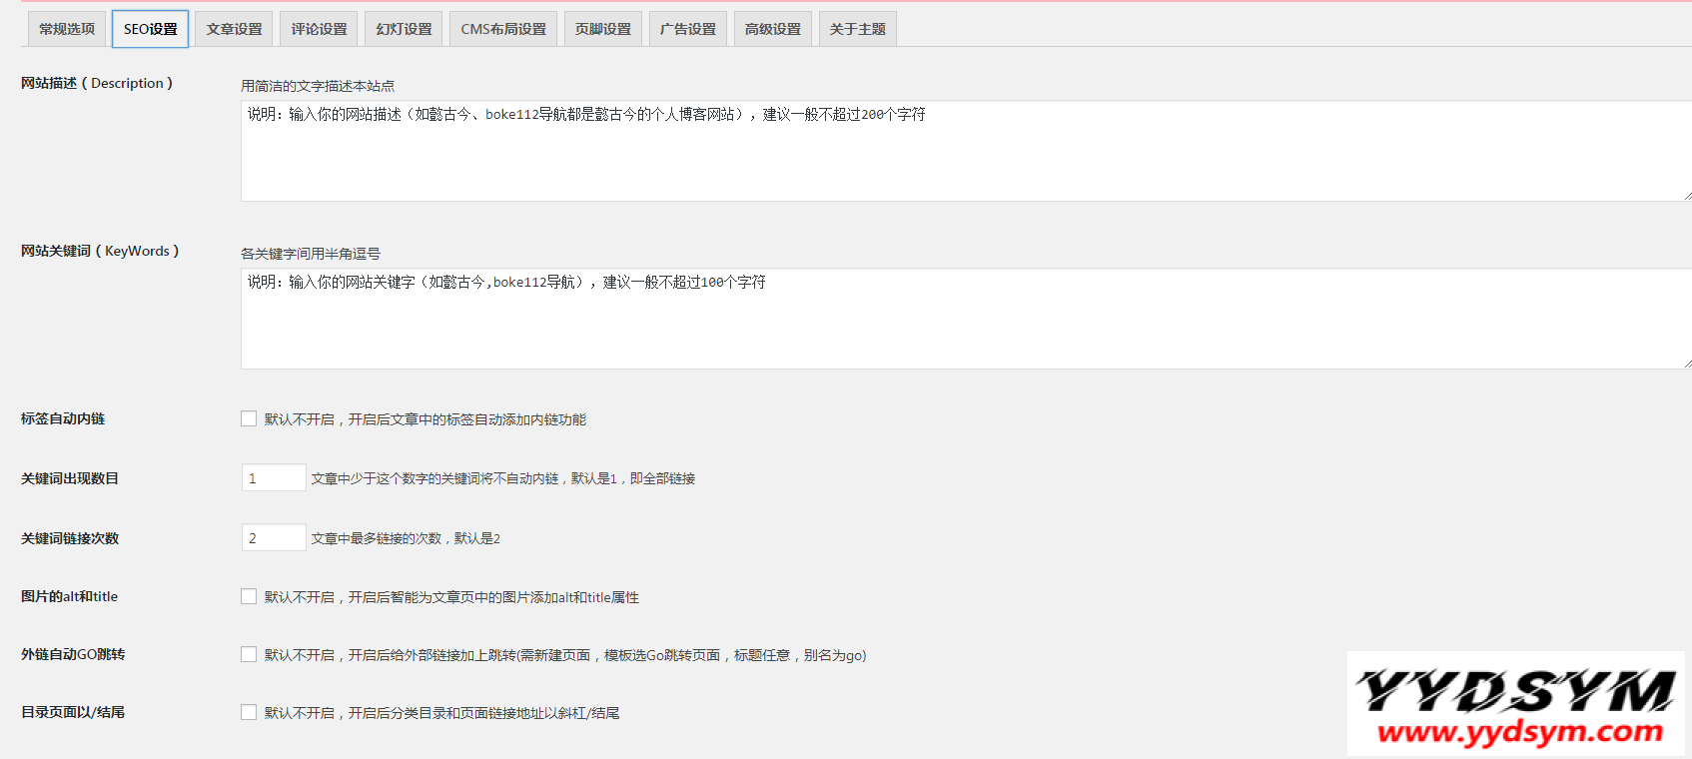Viewport: 1692px width, 759px height.
Task: Click the resize handle of description textarea
Action: [1687, 197]
